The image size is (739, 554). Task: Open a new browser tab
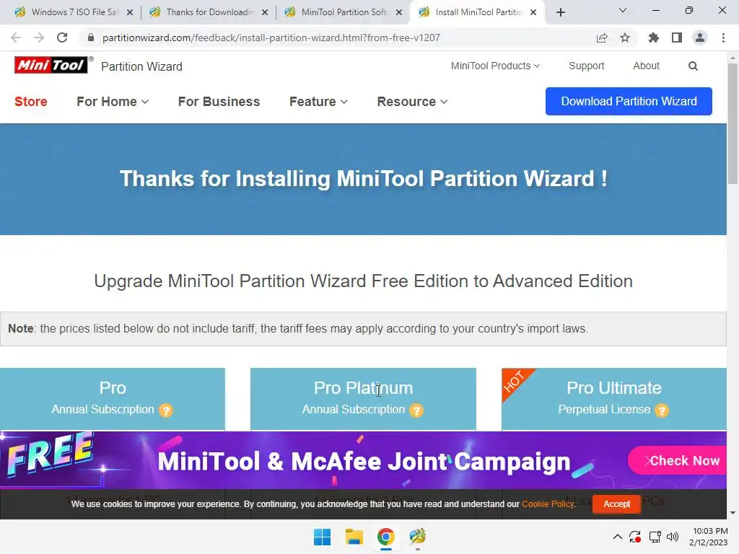pyautogui.click(x=560, y=12)
